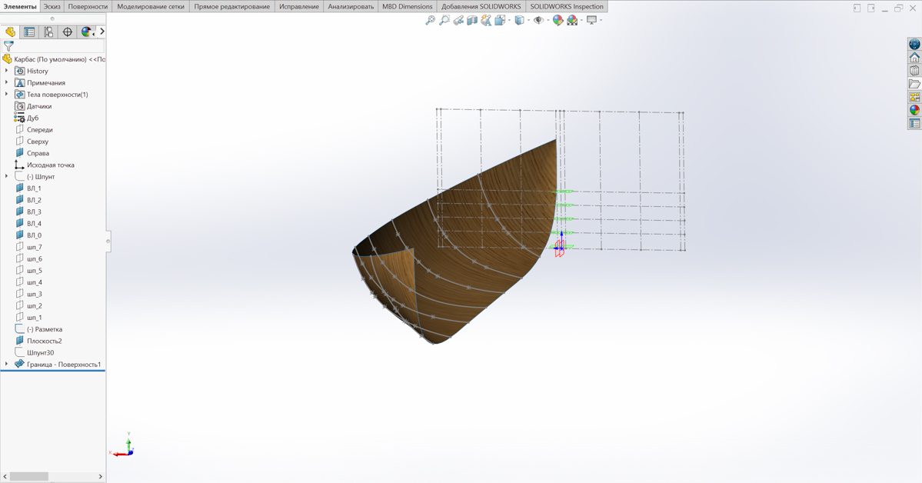Image resolution: width=922 pixels, height=483 pixels.
Task: Expand the History folder in tree
Action: (7, 71)
